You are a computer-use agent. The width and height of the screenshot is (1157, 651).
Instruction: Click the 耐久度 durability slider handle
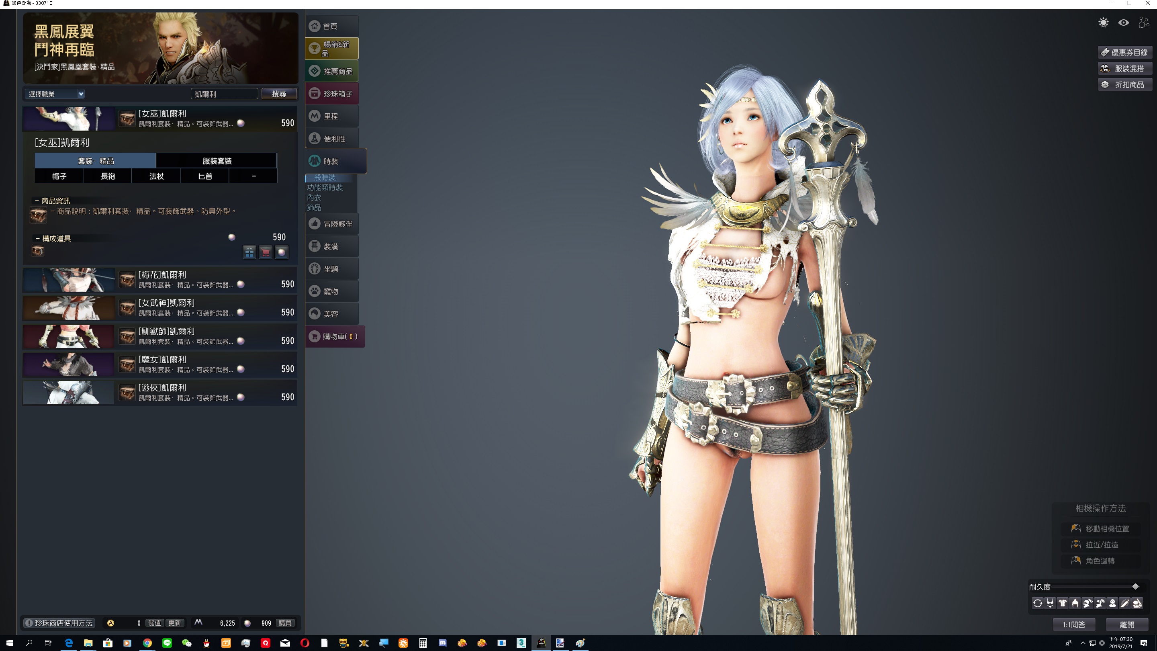click(x=1135, y=587)
